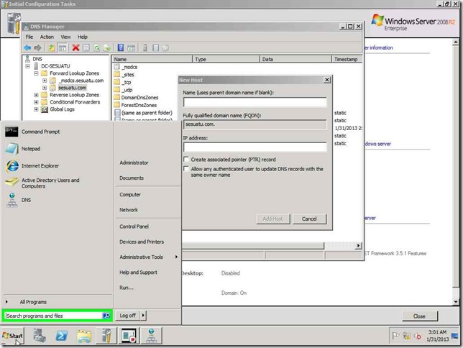Click the PowerShell taskbar icon
Screen dimensions: 463x348
pyautogui.click(x=61, y=336)
